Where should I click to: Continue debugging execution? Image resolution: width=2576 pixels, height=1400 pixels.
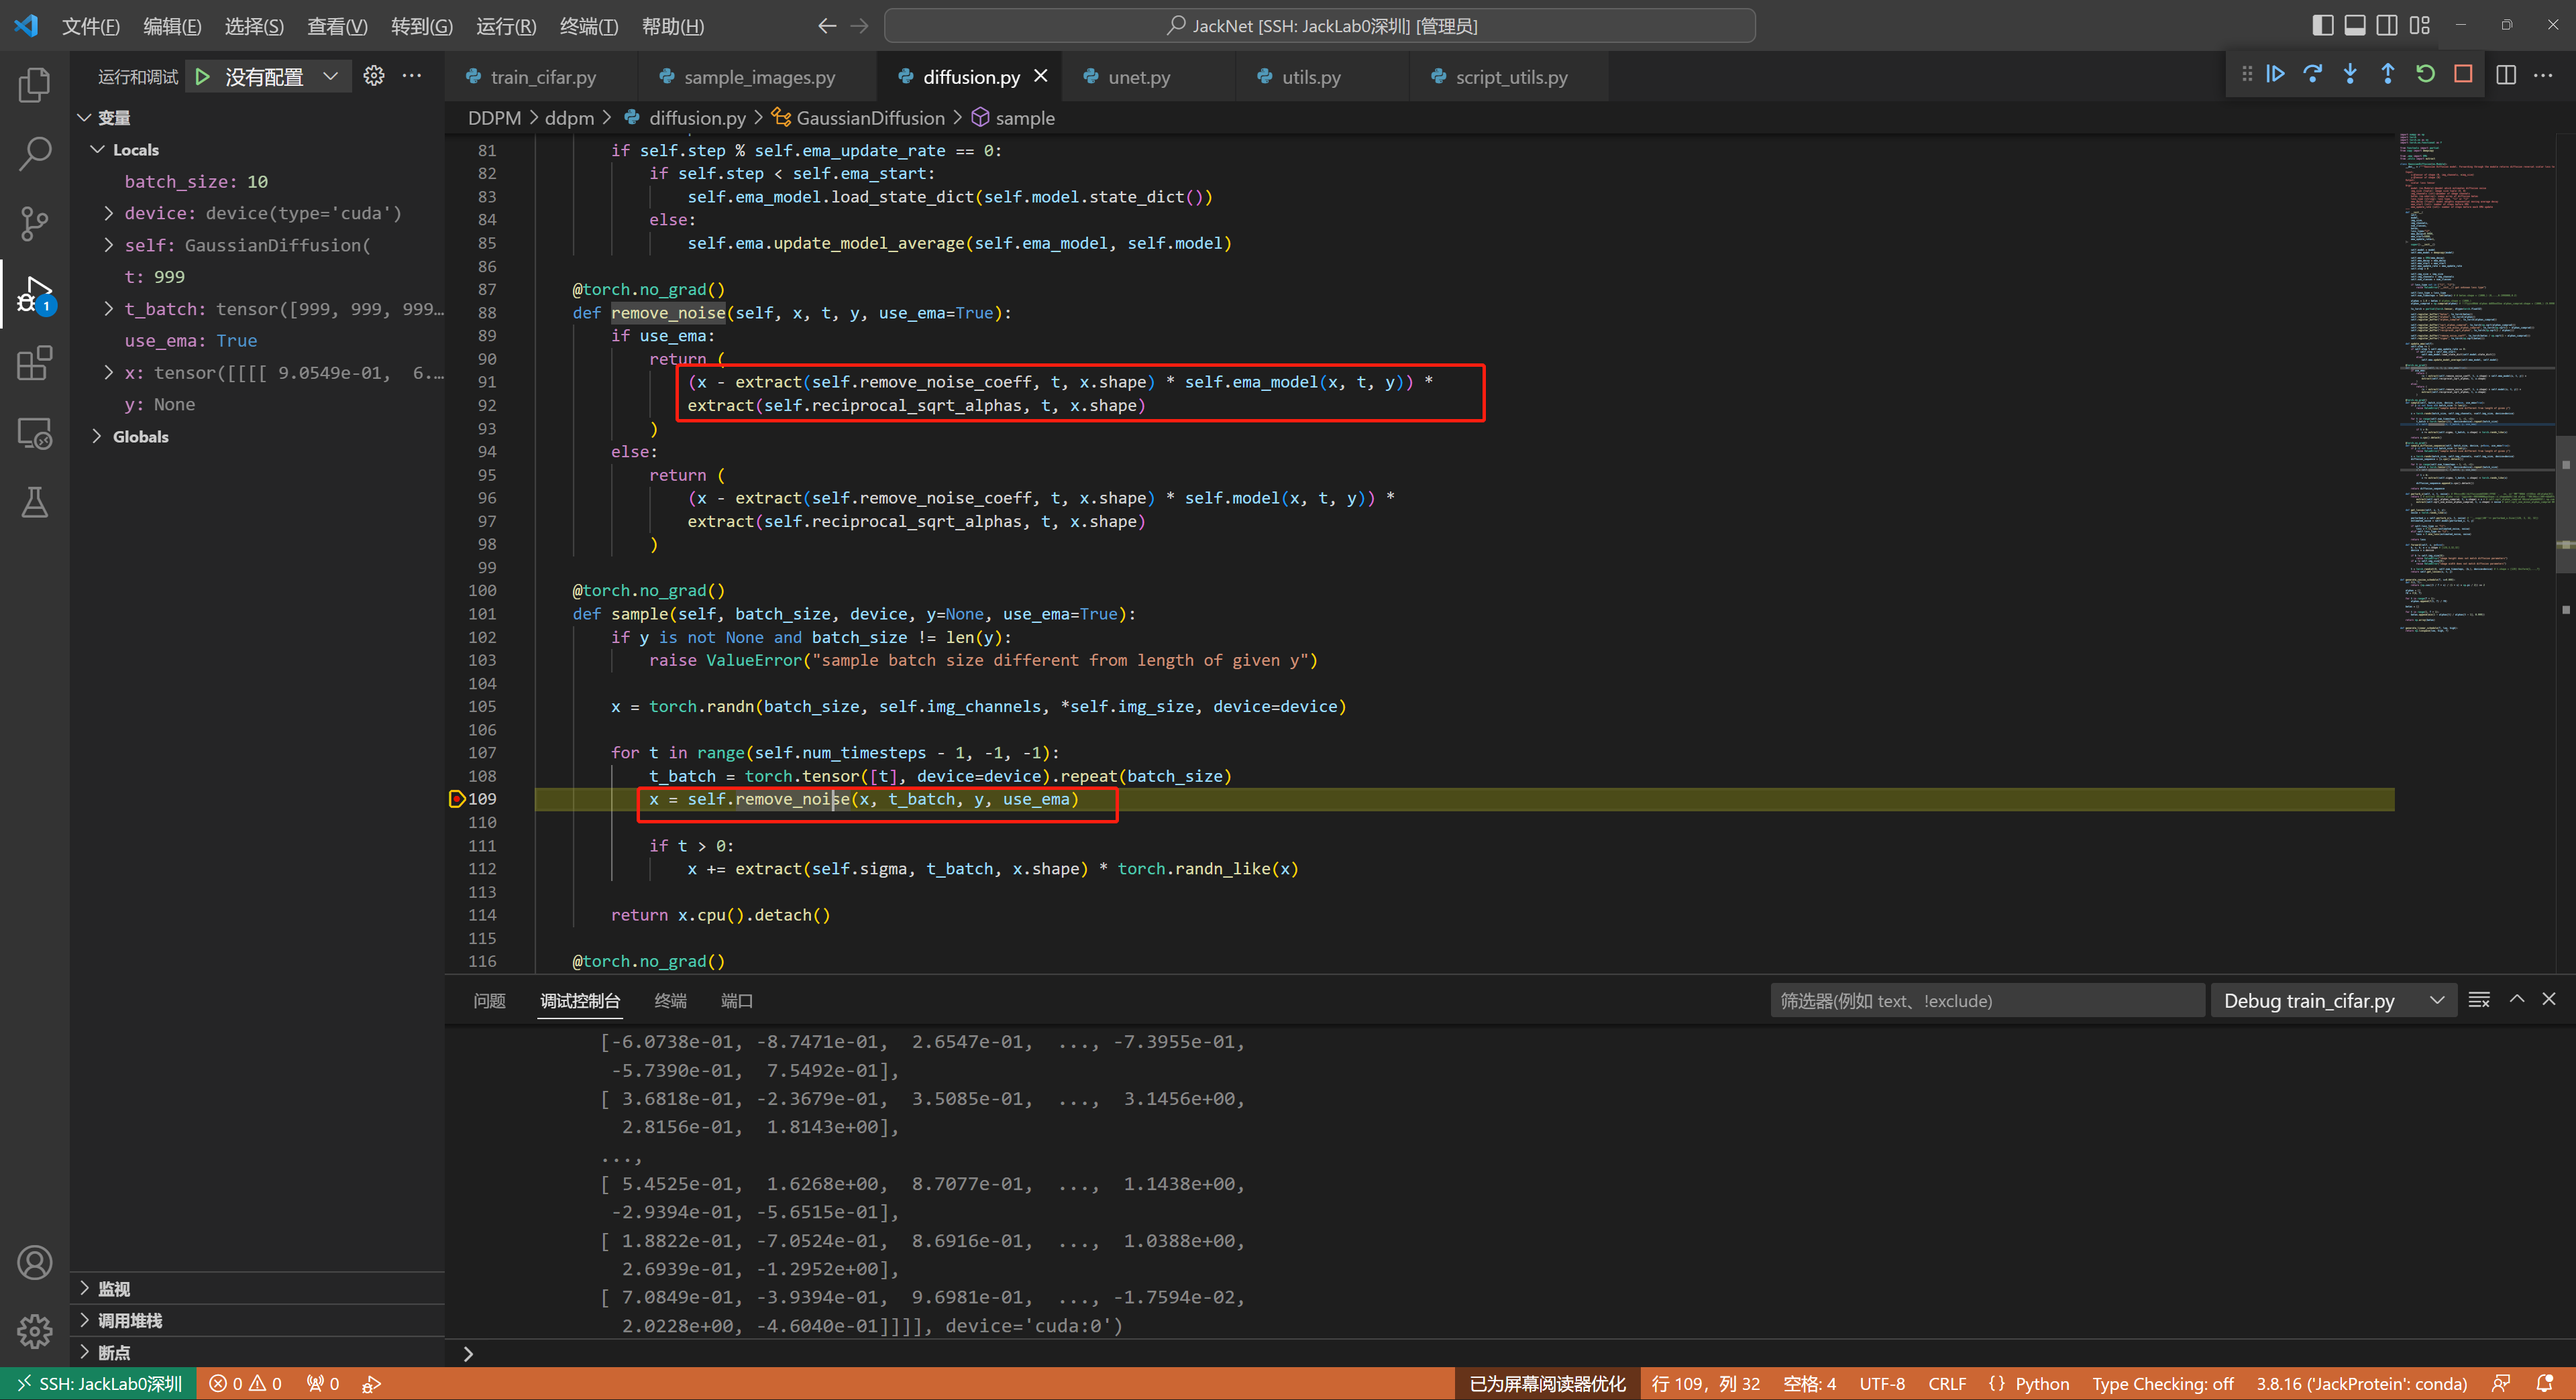[x=2275, y=74]
